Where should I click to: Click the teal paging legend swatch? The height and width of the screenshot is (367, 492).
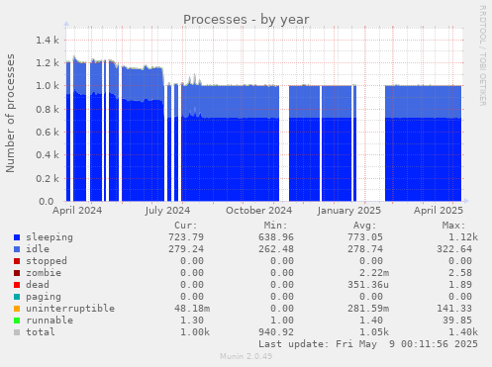17,297
